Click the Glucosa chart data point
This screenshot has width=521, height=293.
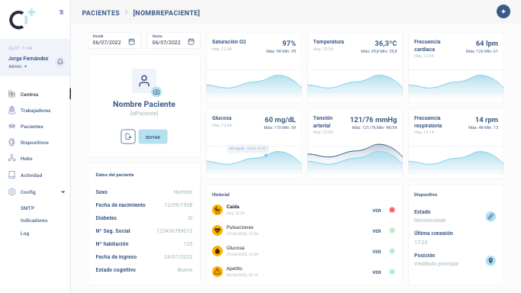[x=265, y=156]
